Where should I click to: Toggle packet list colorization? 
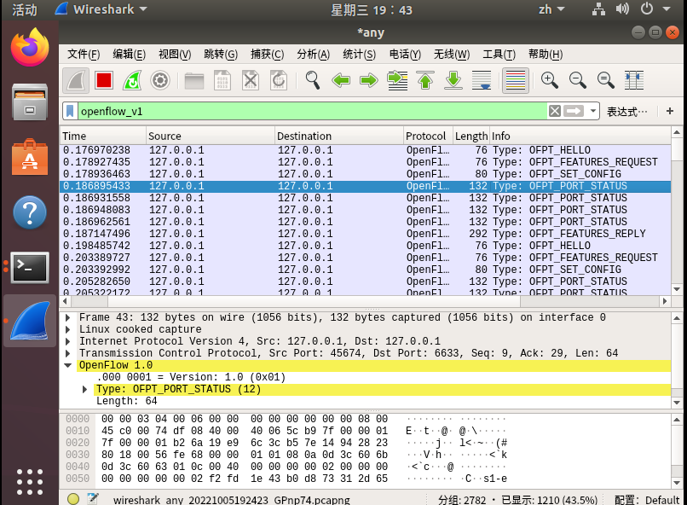(x=515, y=81)
